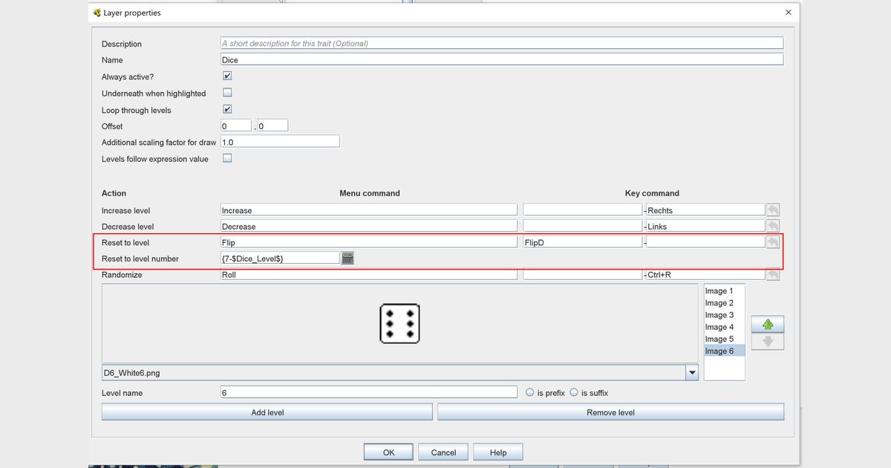The width and height of the screenshot is (891, 468).
Task: Click the Add level button
Action: 267,412
